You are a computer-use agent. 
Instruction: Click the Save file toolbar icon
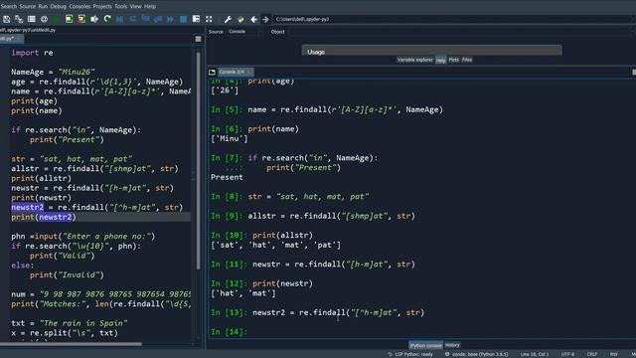click(x=7, y=19)
